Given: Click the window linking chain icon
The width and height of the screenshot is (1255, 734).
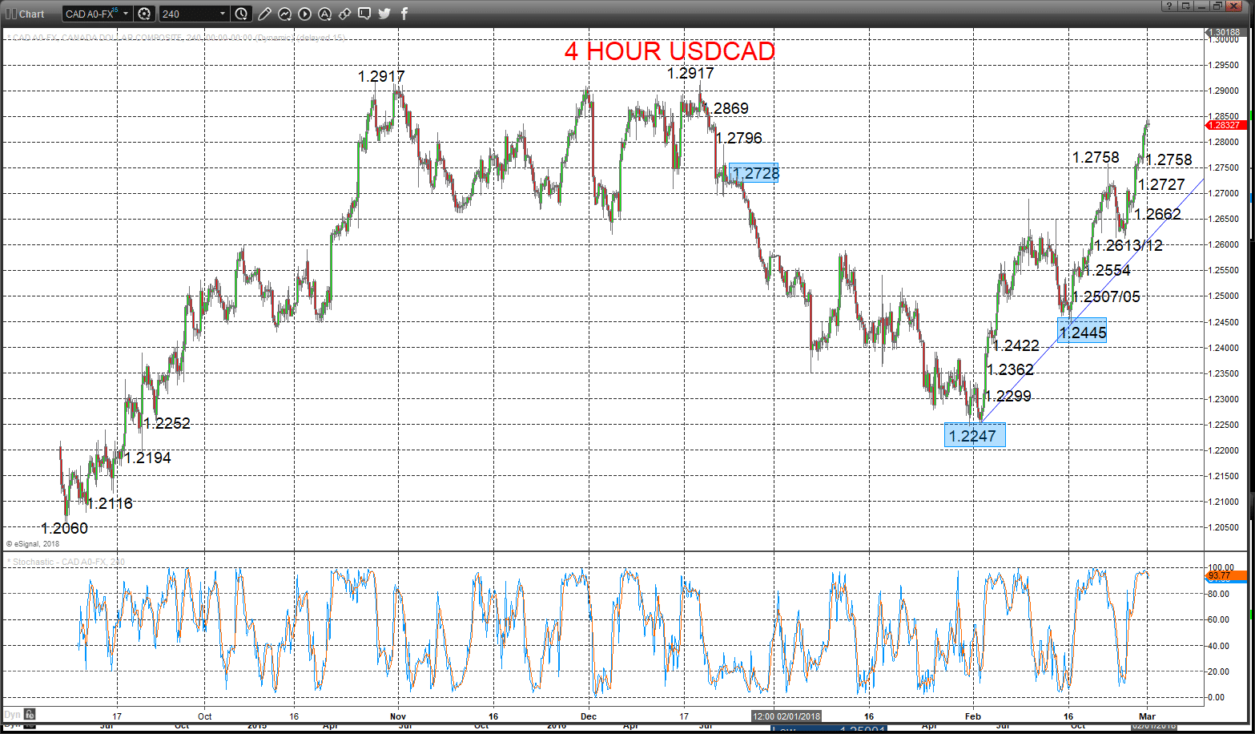Looking at the screenshot, I should pos(344,14).
